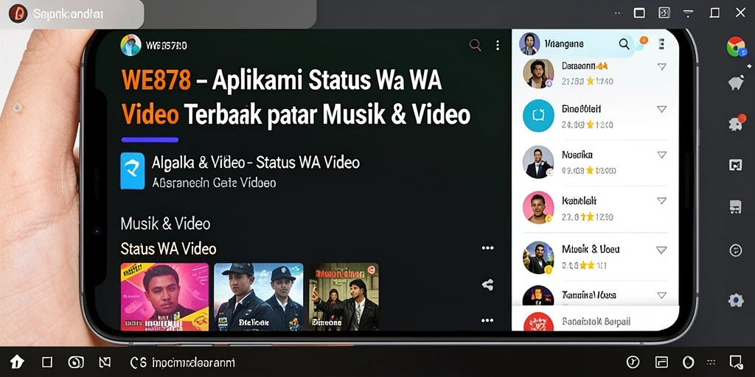755x377 pixels.
Task: Open the pointing man video thumbnail
Action: (344, 297)
